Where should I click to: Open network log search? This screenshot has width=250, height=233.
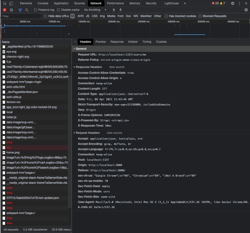click(x=26, y=10)
